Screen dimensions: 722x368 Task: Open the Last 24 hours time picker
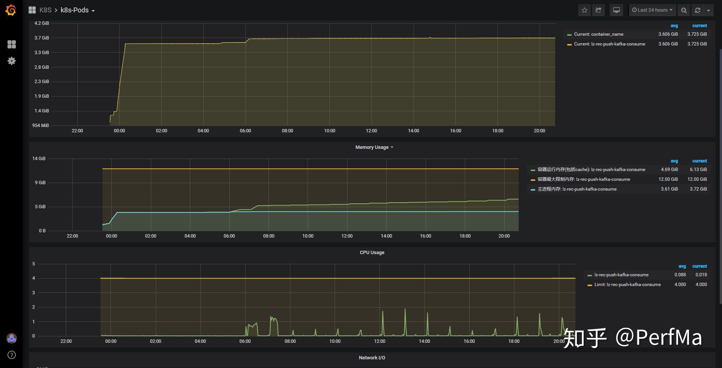pyautogui.click(x=652, y=10)
